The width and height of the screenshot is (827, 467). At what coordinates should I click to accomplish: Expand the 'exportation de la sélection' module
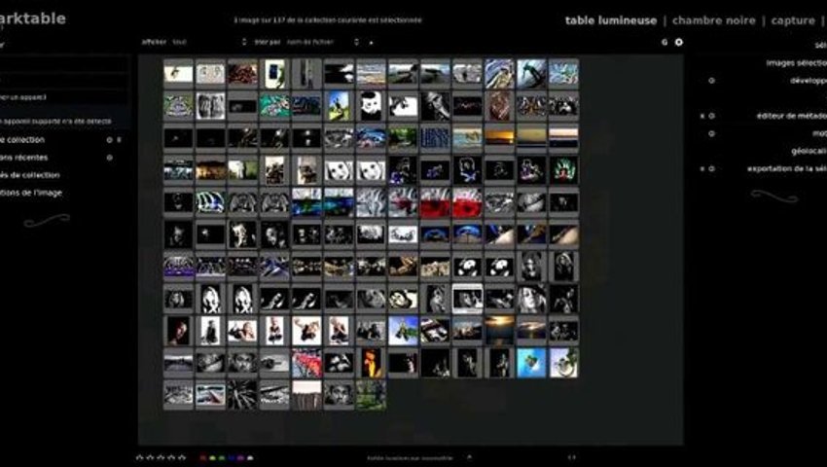[787, 169]
